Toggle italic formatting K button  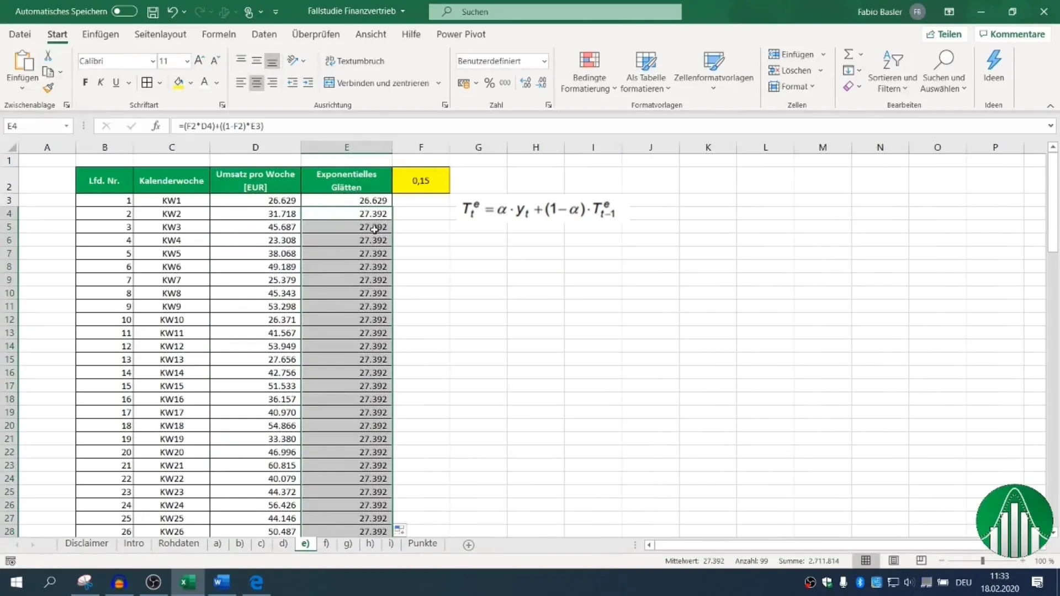[x=100, y=83]
